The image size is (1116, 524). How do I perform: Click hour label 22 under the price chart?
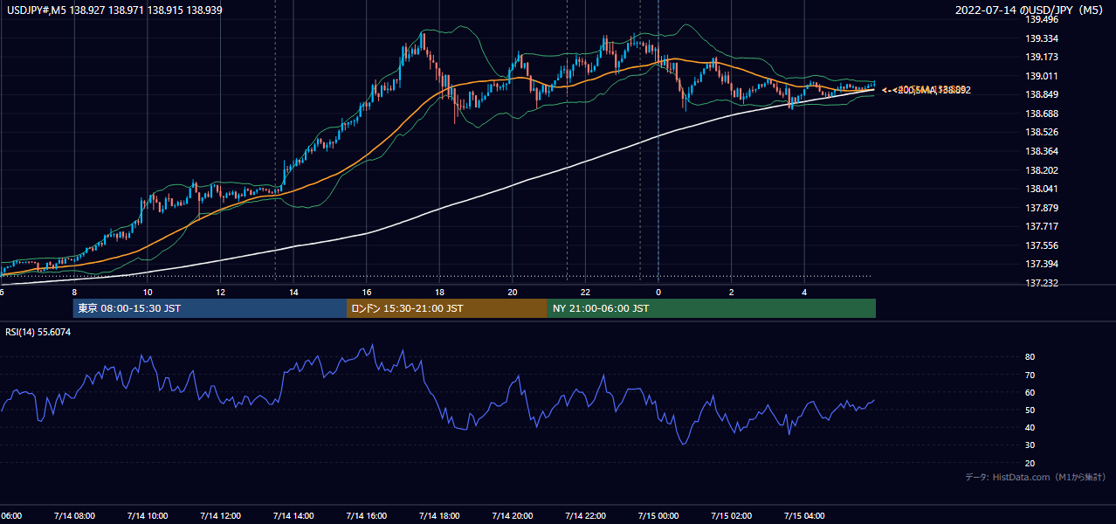tap(585, 292)
